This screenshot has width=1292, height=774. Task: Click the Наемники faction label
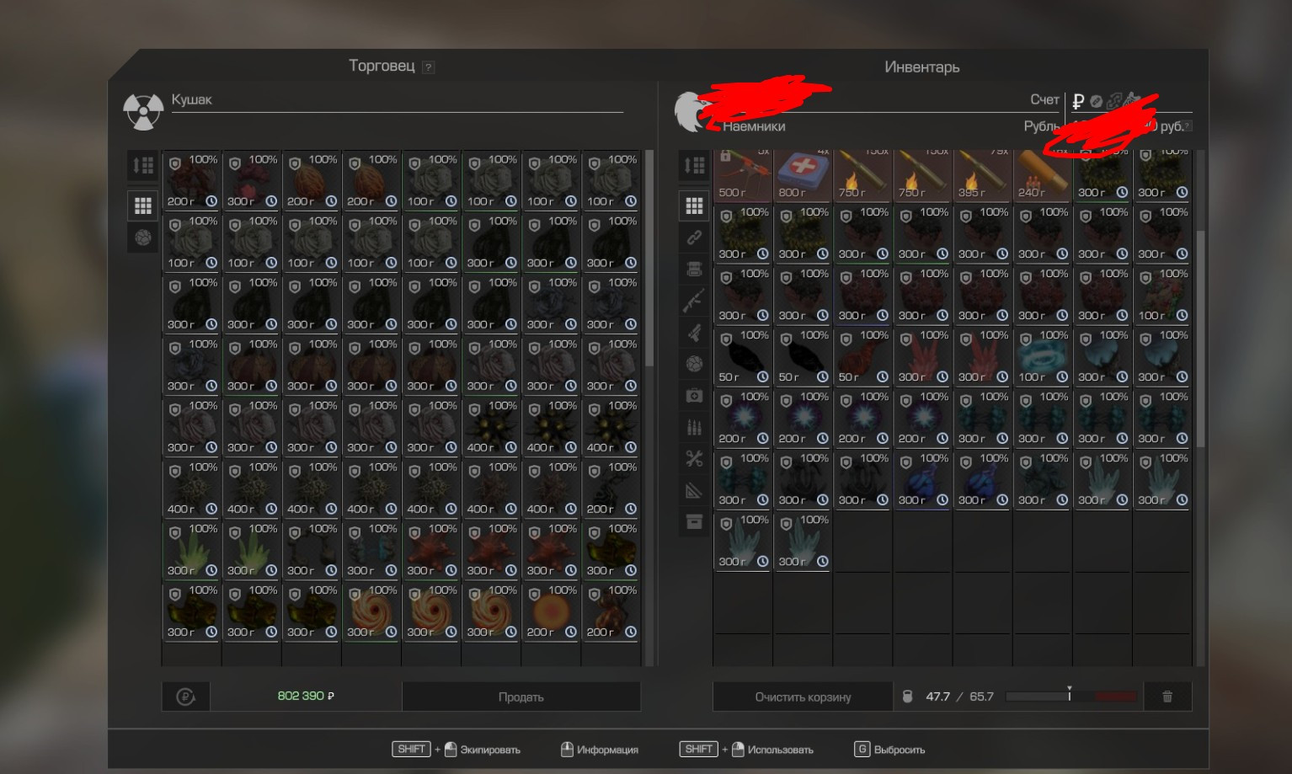point(754,126)
